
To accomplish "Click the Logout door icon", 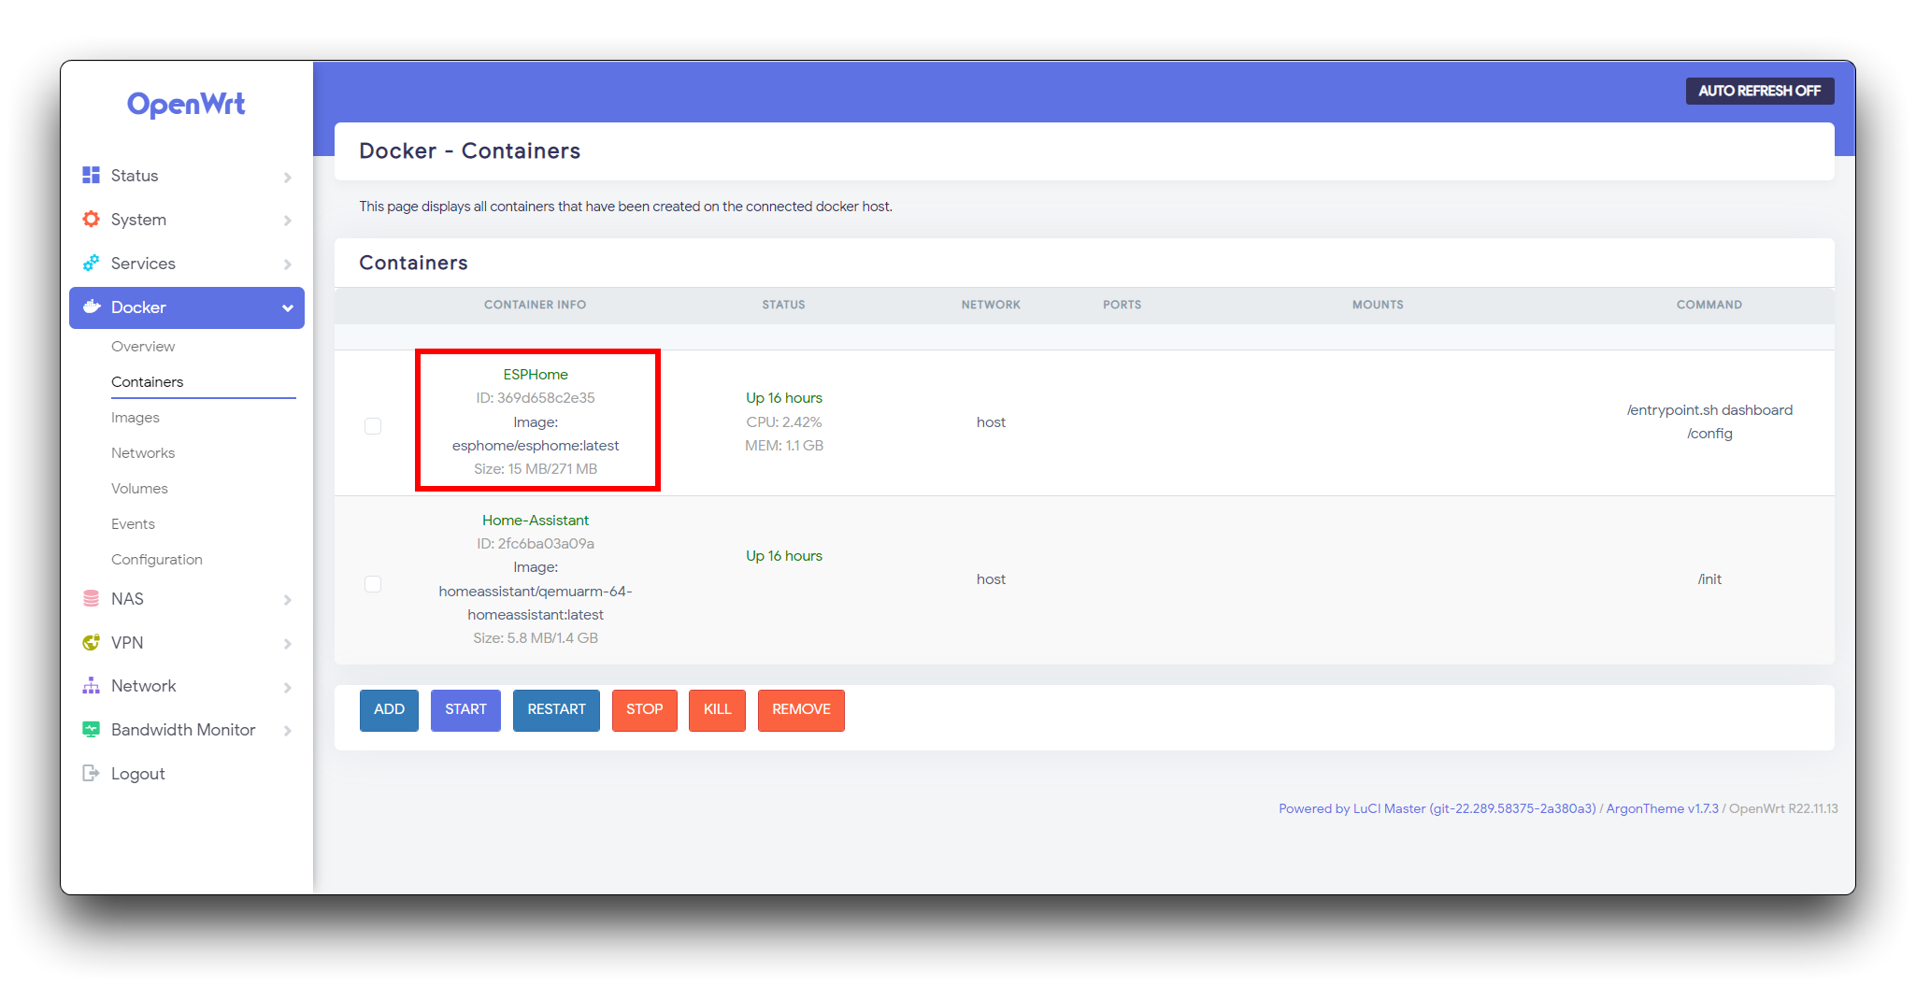I will tap(91, 773).
